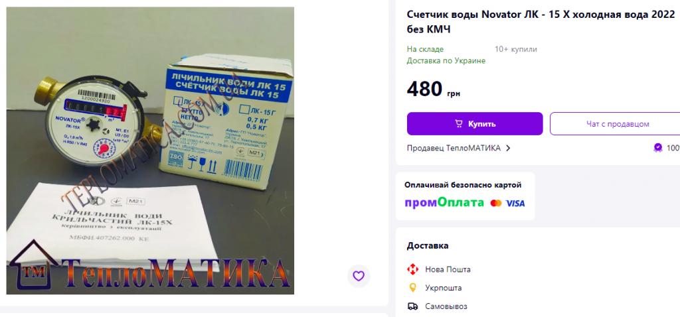
Task: Buy the water meter with Купить button
Action: (474, 124)
